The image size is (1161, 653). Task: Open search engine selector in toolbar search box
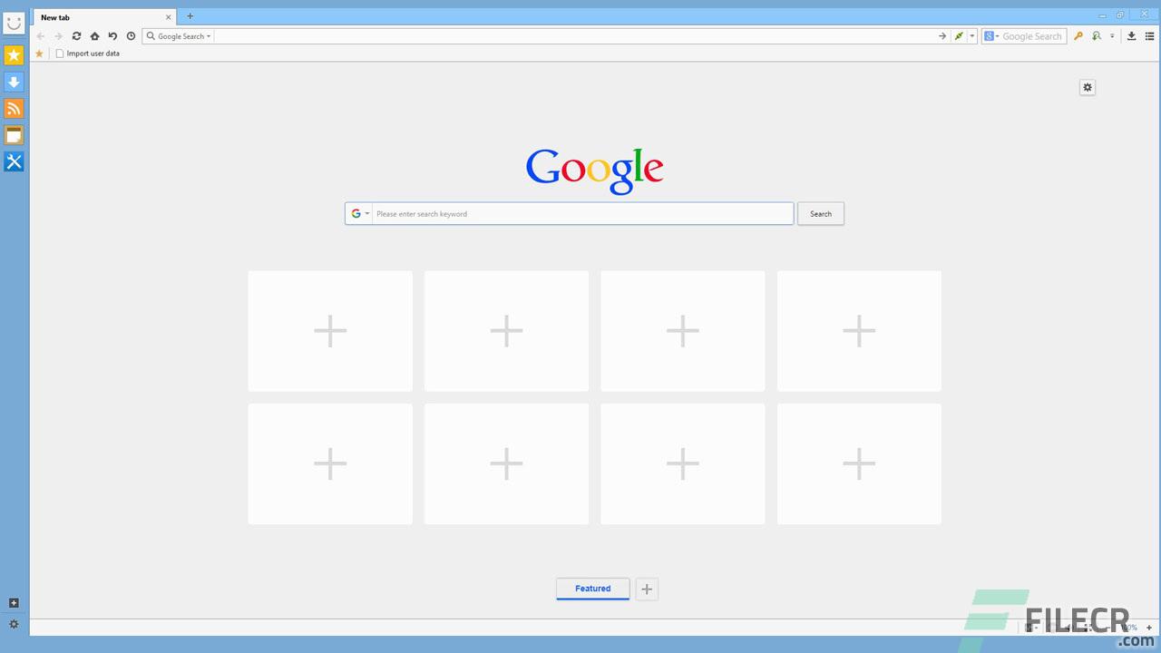coord(991,36)
